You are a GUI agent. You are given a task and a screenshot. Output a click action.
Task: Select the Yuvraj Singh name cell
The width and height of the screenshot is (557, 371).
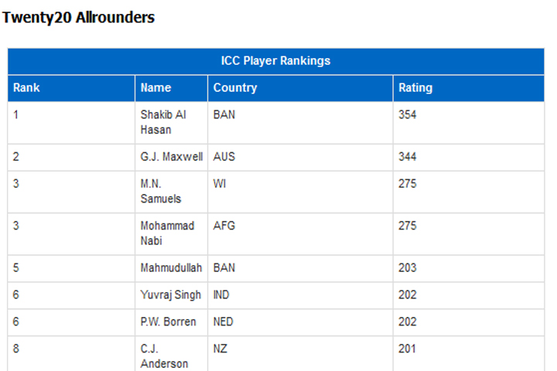[x=171, y=295]
